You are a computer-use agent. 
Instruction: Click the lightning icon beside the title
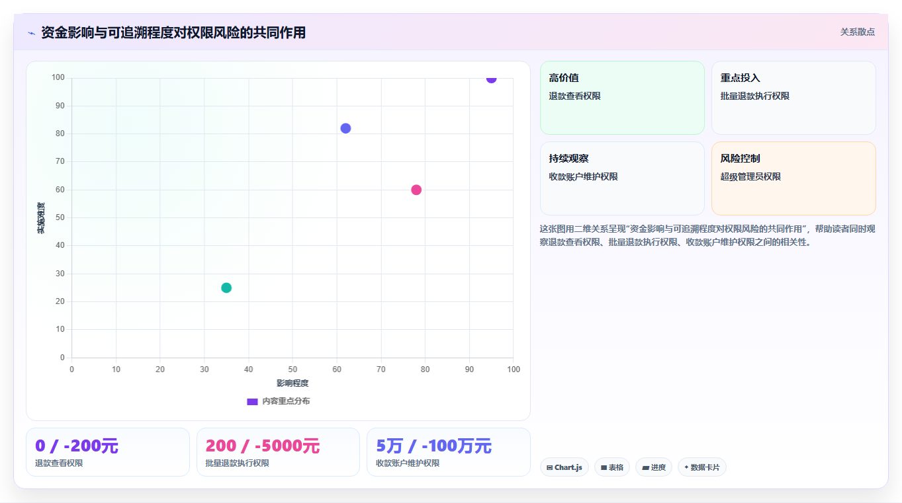(31, 33)
